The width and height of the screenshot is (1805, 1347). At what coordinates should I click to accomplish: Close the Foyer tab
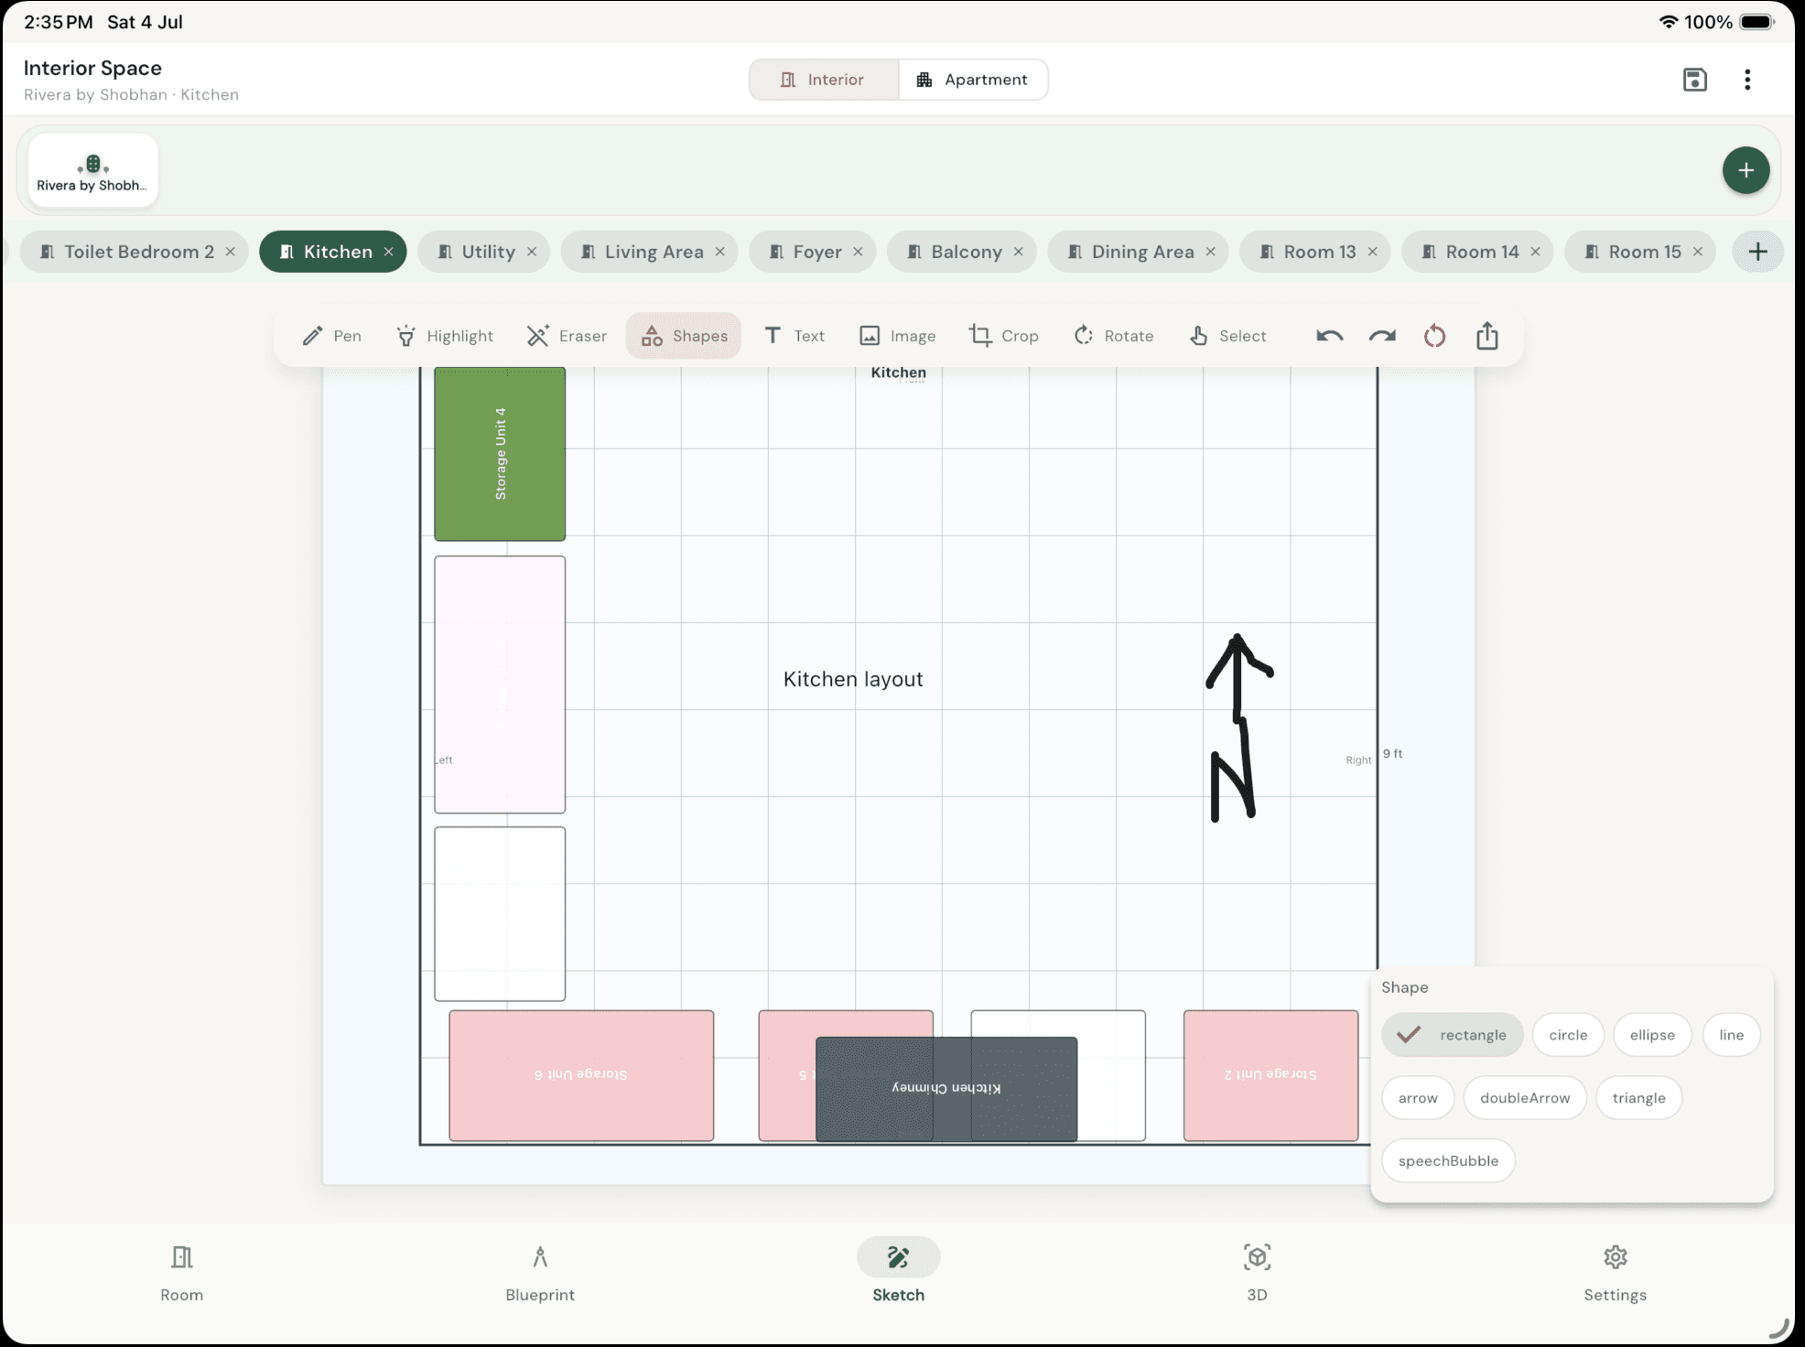click(858, 252)
